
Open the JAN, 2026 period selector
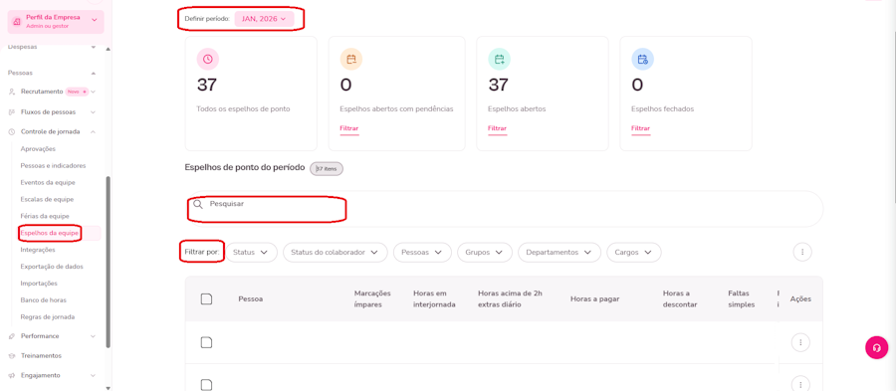coord(264,19)
